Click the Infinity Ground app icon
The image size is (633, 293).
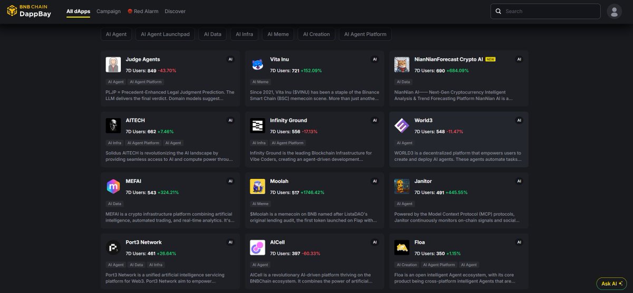[257, 125]
